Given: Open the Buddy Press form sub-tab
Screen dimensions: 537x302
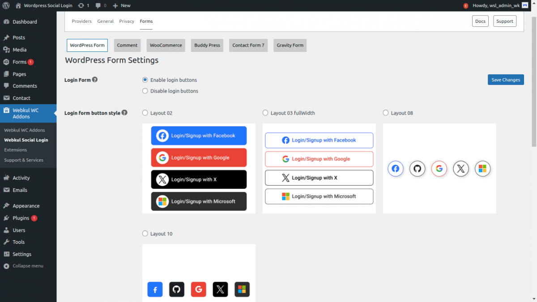Looking at the screenshot, I should tap(207, 45).
